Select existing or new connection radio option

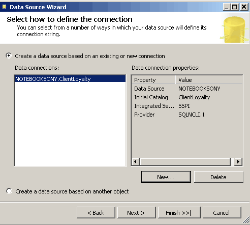[9, 56]
